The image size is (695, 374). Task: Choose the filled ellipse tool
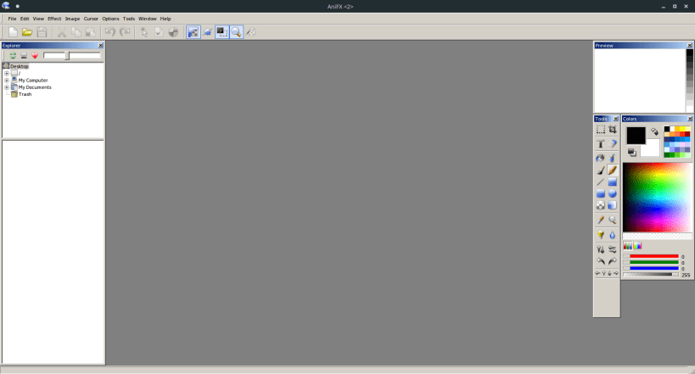click(612, 193)
